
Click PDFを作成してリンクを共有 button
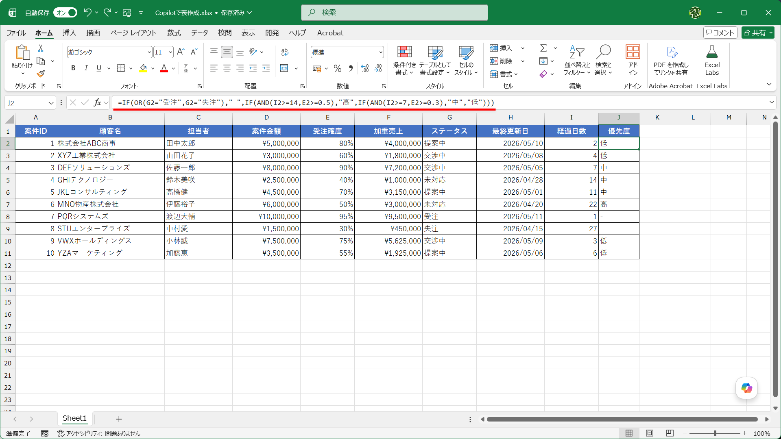(671, 60)
